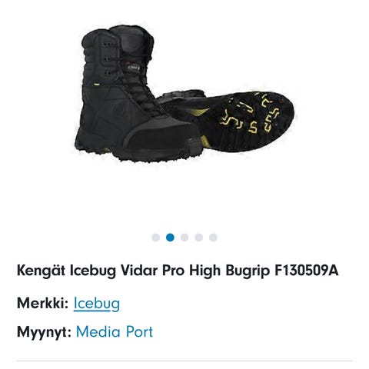Viewport: 369px width, 369px height.
Task: Click the horizontal divider below Myynyt
Action: (184, 361)
